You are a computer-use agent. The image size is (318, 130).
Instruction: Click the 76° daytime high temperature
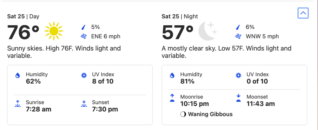(x=23, y=32)
